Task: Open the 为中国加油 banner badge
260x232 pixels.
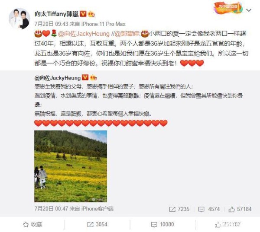Action: (228, 8)
